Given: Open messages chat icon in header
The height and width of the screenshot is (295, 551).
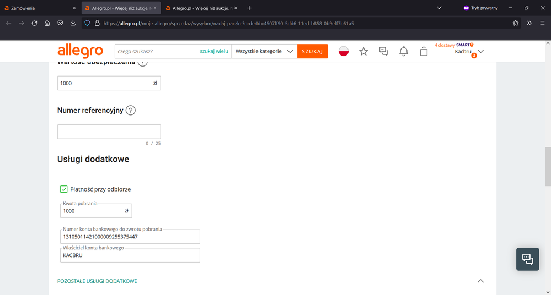Looking at the screenshot, I should 384,51.
